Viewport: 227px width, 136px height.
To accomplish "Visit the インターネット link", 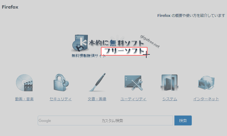I will [206, 99].
